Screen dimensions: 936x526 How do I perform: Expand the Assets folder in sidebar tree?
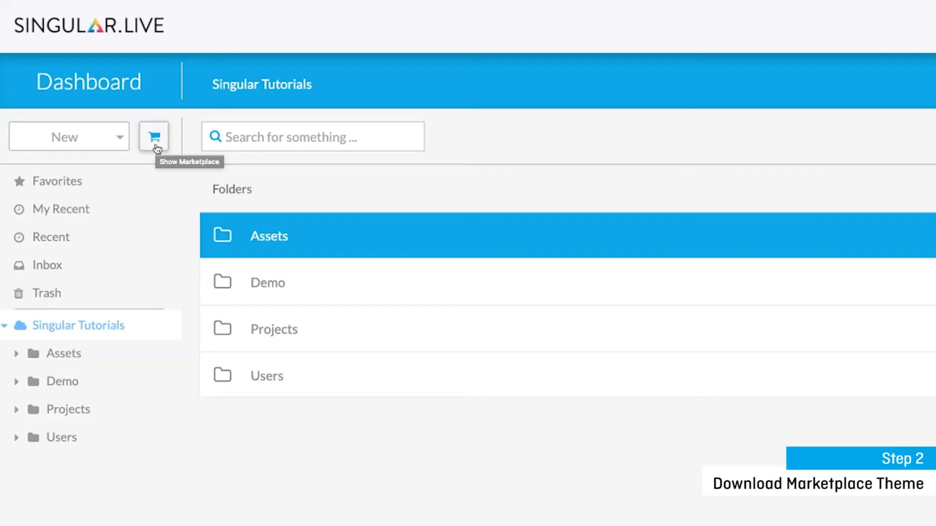pos(16,353)
